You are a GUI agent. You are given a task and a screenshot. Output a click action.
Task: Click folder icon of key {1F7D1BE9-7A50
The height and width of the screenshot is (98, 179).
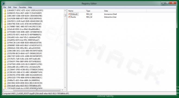click(5, 32)
